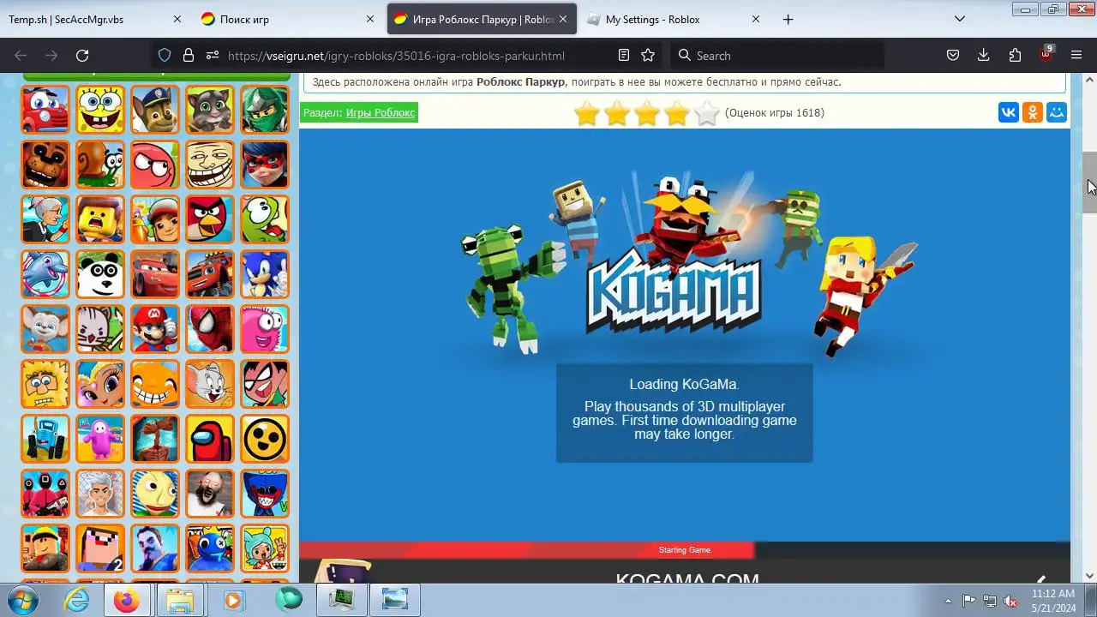Rate the game one star

[x=587, y=113]
